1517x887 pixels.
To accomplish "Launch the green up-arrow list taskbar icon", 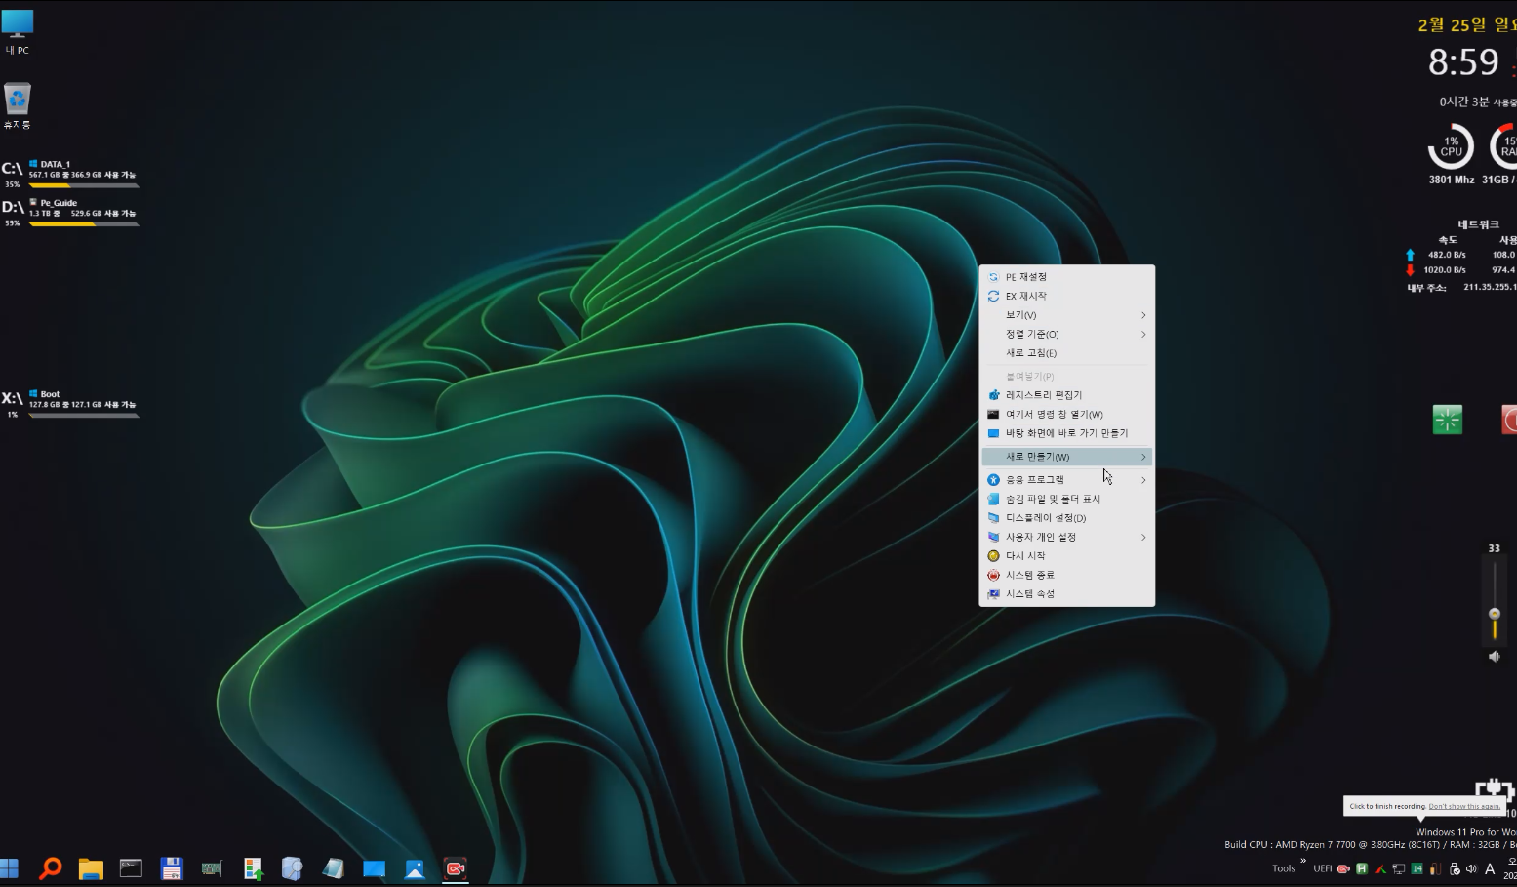I will click(x=253, y=867).
